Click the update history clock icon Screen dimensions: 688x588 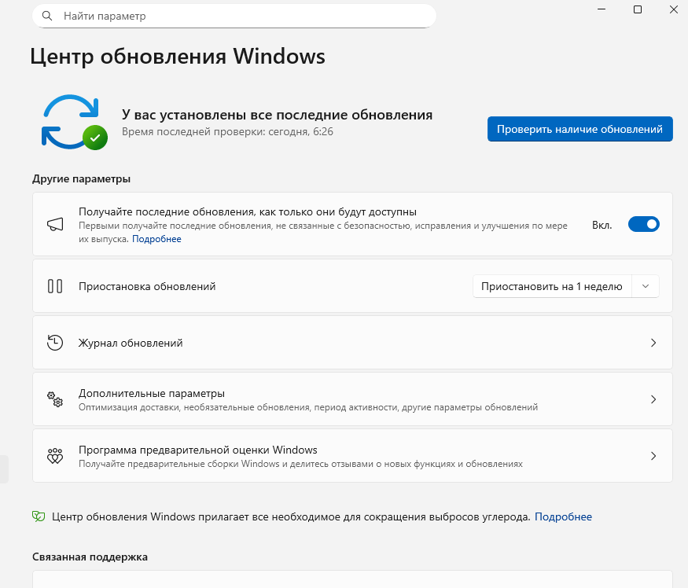click(x=55, y=343)
